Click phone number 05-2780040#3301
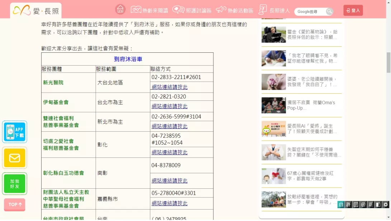391x221 pixels. [x=174, y=193]
